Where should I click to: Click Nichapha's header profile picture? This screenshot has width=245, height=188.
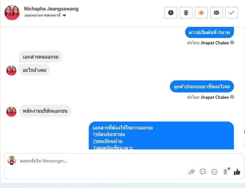tap(12, 13)
